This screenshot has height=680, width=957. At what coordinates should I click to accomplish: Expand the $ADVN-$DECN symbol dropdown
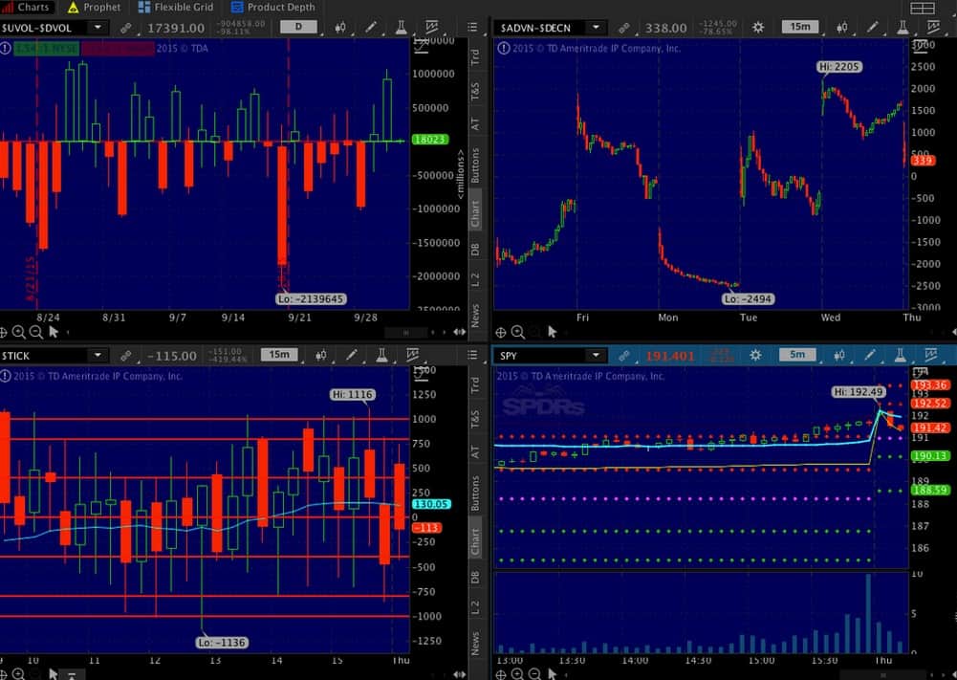(x=596, y=28)
